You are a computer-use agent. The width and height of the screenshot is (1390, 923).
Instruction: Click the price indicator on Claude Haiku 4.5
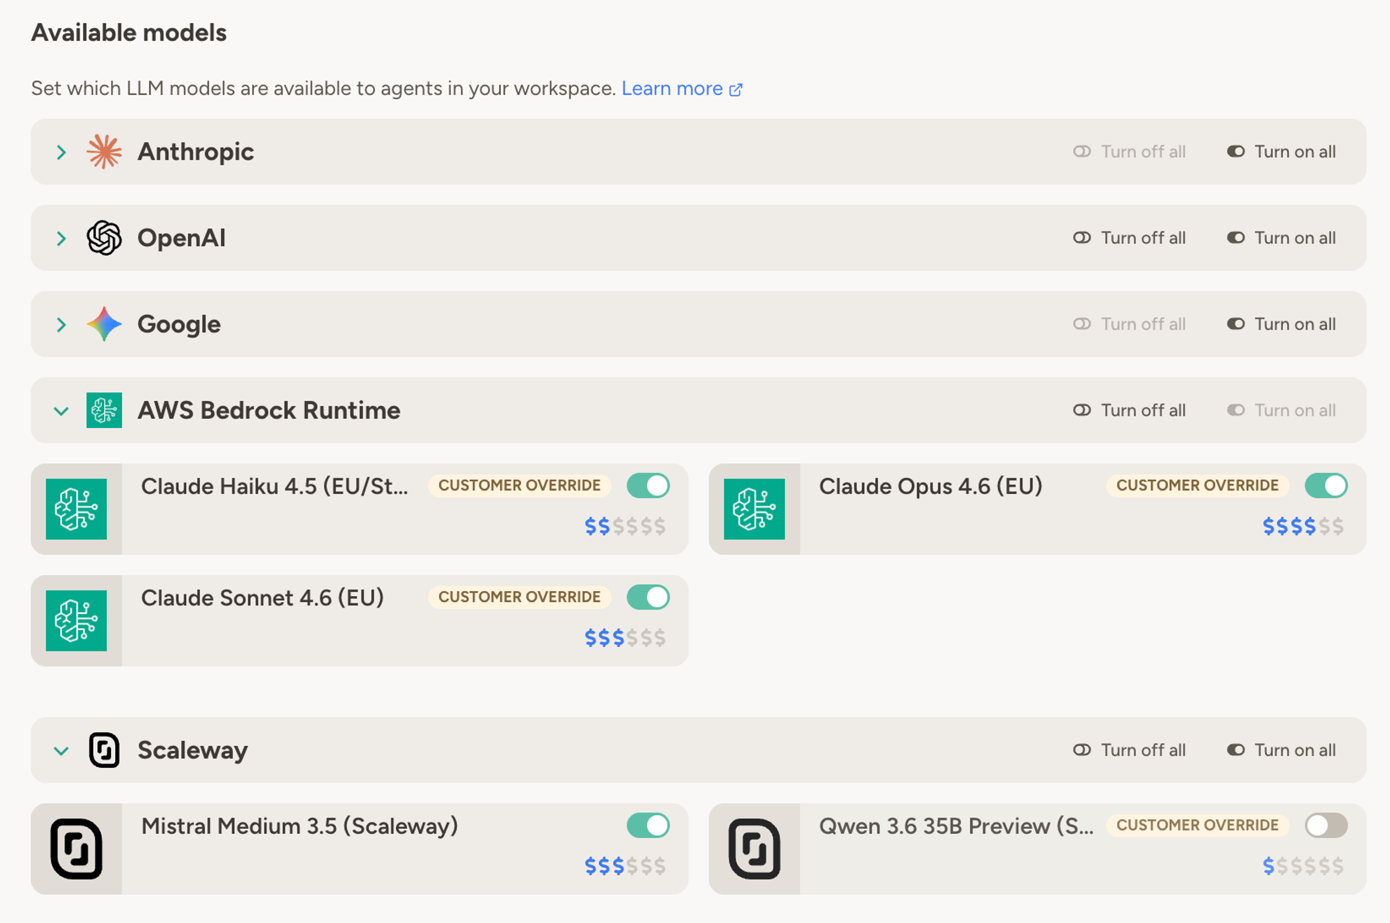(625, 526)
